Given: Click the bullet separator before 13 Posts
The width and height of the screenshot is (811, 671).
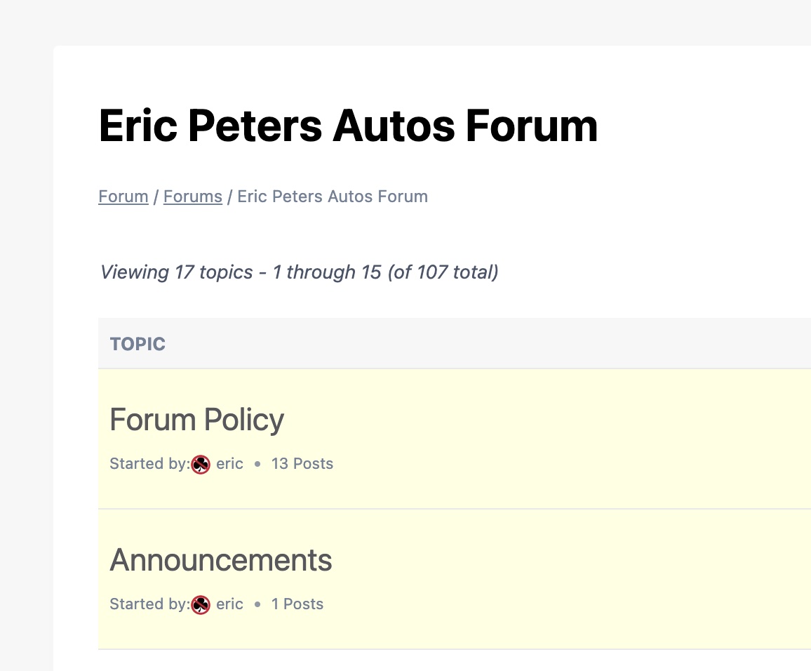Looking at the screenshot, I should [x=257, y=464].
